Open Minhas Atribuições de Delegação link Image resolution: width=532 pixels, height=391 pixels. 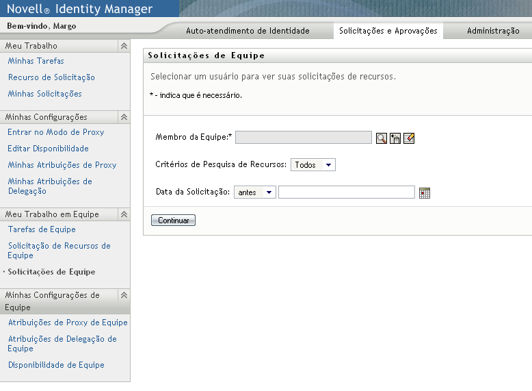coord(50,186)
